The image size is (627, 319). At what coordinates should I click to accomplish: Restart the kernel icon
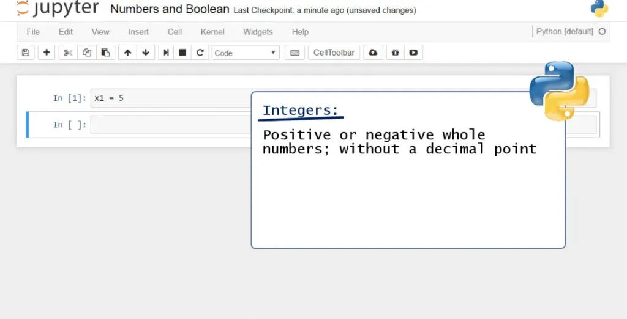[x=200, y=53]
